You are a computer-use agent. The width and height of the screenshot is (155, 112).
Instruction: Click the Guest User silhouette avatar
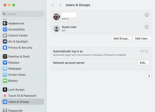tap(57, 29)
